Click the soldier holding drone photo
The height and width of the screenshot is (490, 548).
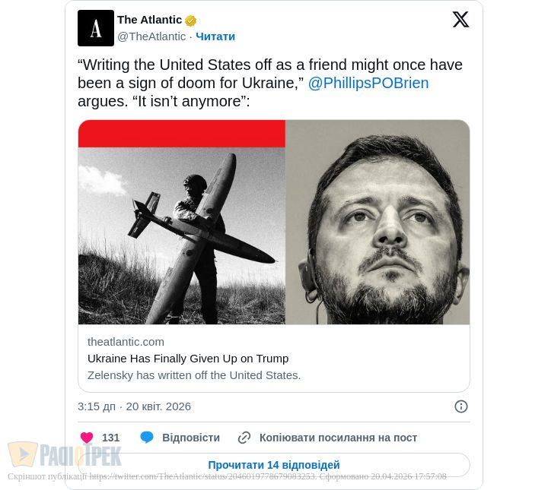pos(182,236)
